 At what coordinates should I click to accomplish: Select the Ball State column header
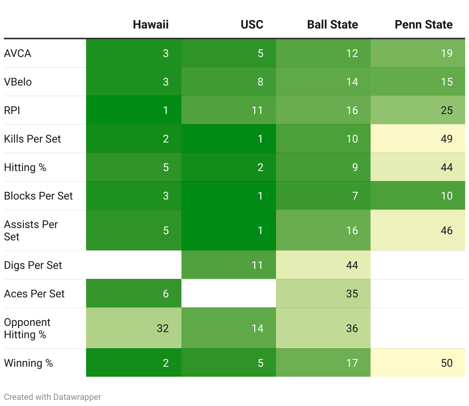332,25
